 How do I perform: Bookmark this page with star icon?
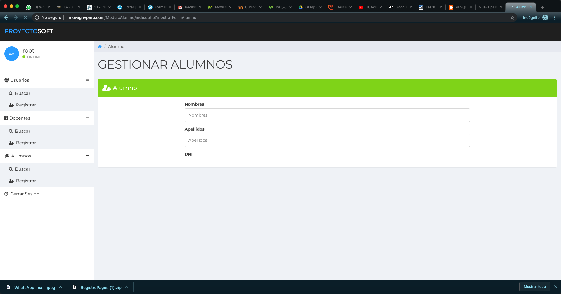click(512, 17)
